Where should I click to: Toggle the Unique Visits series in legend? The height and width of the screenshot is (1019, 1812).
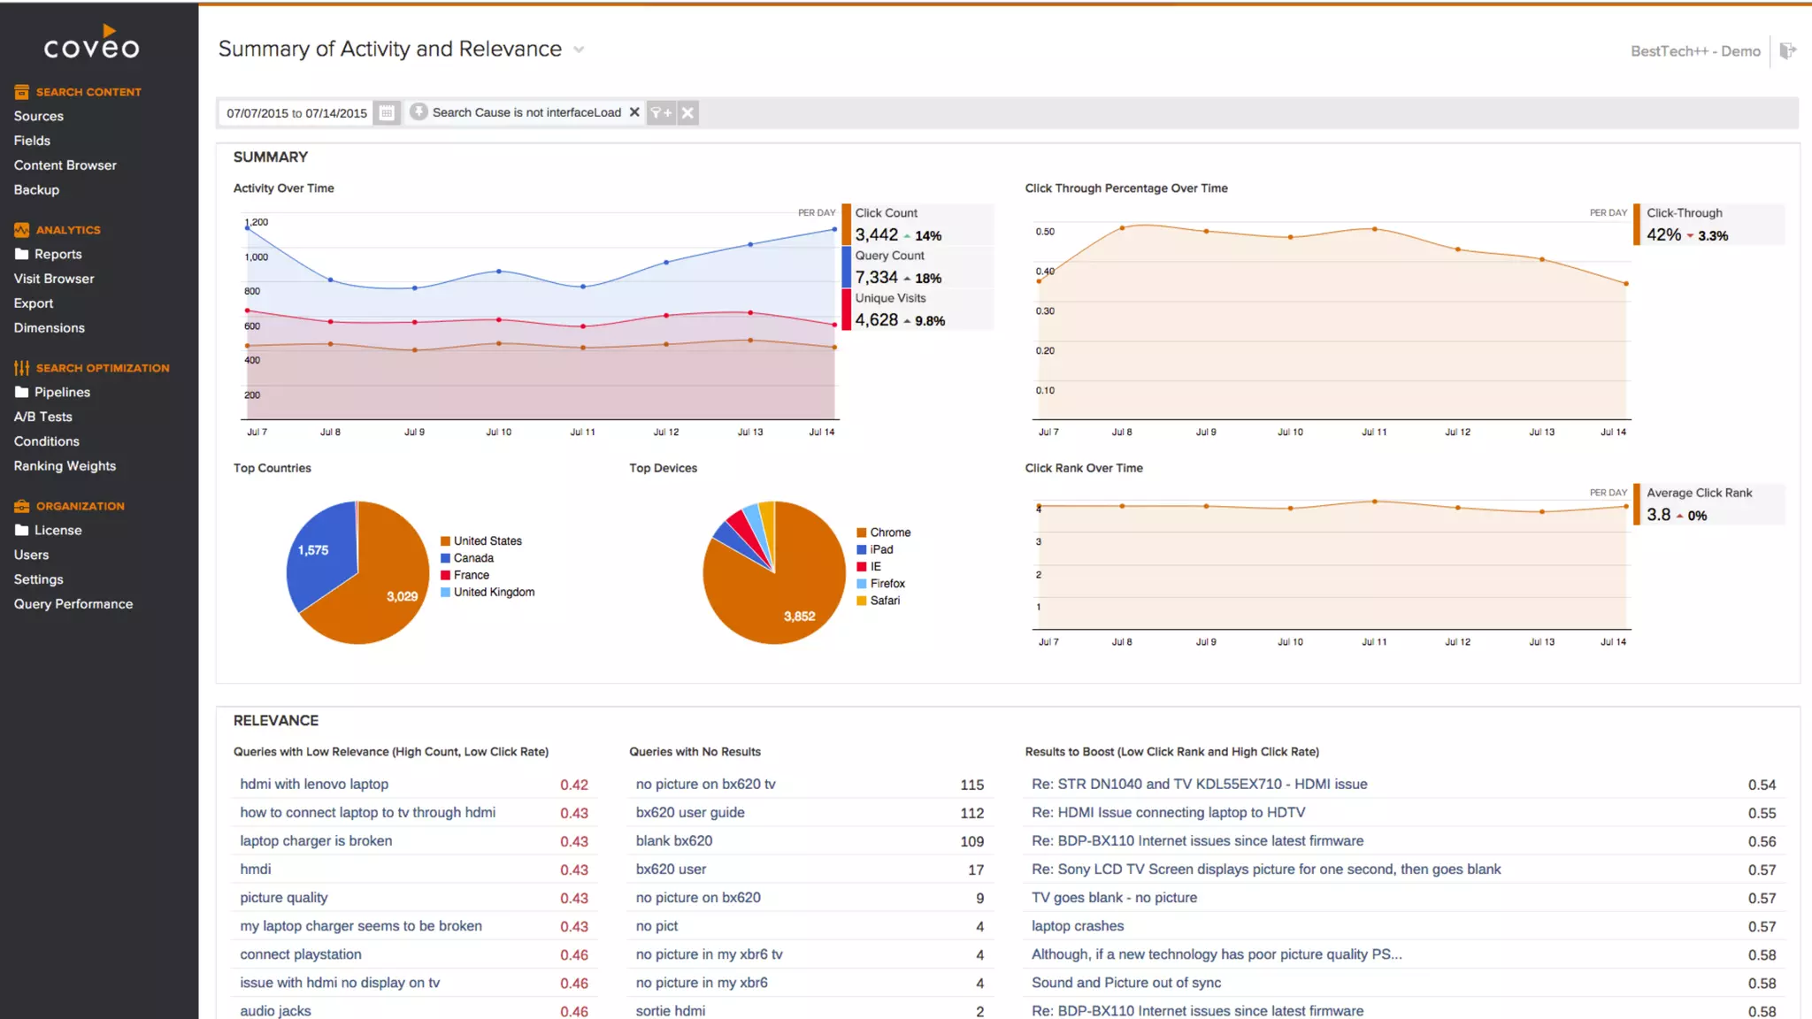click(x=890, y=298)
